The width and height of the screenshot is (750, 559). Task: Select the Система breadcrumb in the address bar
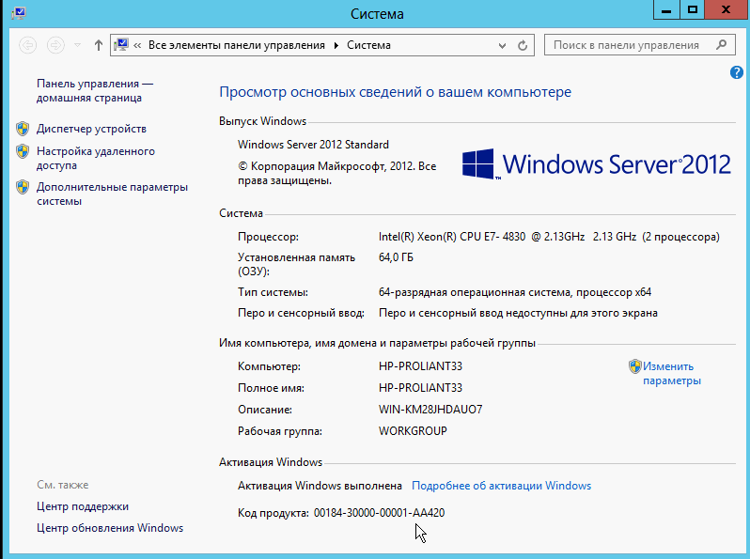(368, 45)
